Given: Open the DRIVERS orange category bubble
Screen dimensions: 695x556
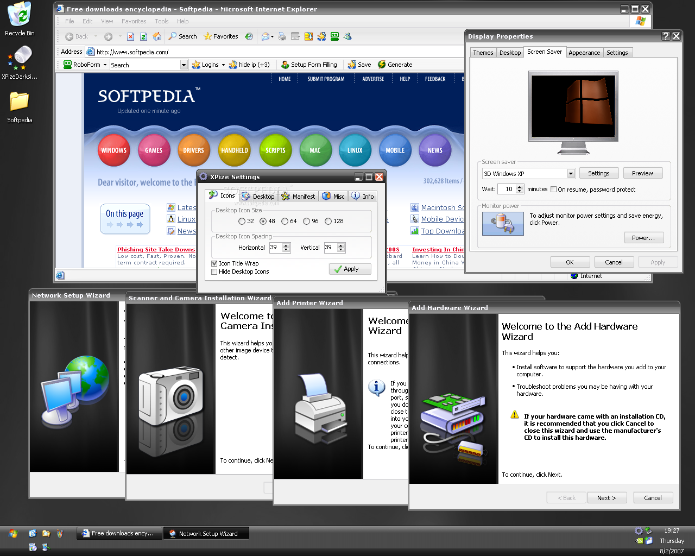Looking at the screenshot, I should point(193,150).
